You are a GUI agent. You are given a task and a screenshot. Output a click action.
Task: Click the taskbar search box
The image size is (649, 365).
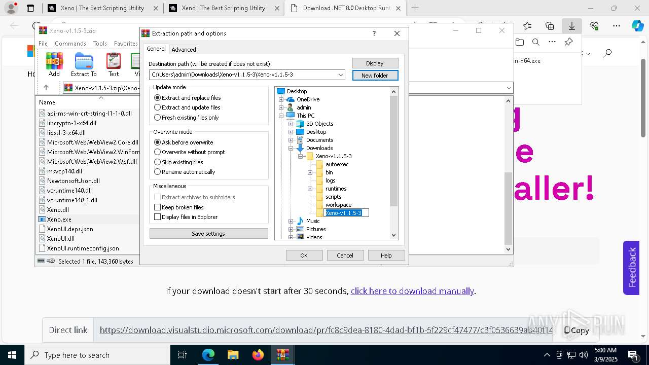click(x=97, y=355)
